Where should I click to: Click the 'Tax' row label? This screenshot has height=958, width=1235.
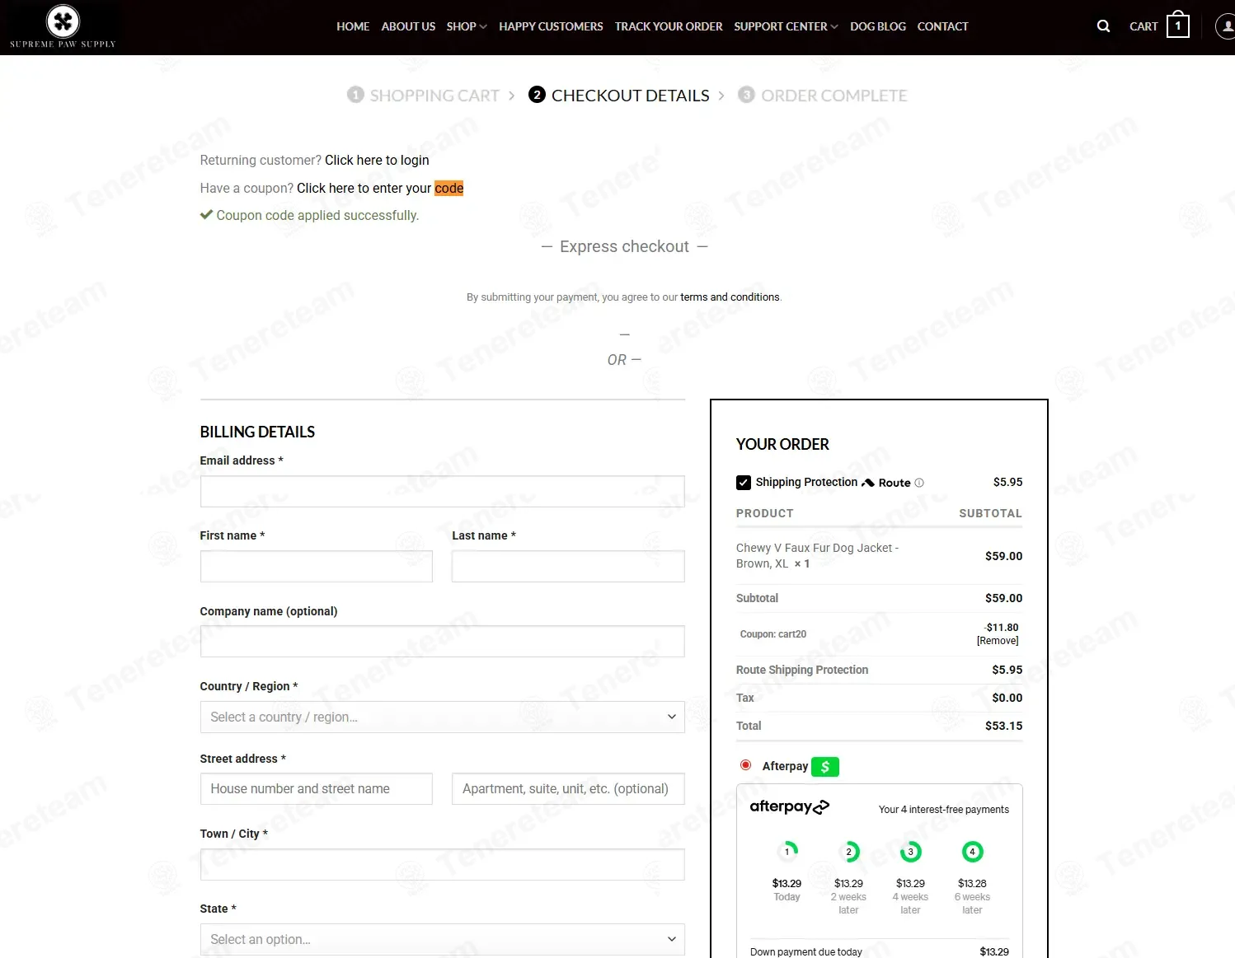[x=745, y=698]
